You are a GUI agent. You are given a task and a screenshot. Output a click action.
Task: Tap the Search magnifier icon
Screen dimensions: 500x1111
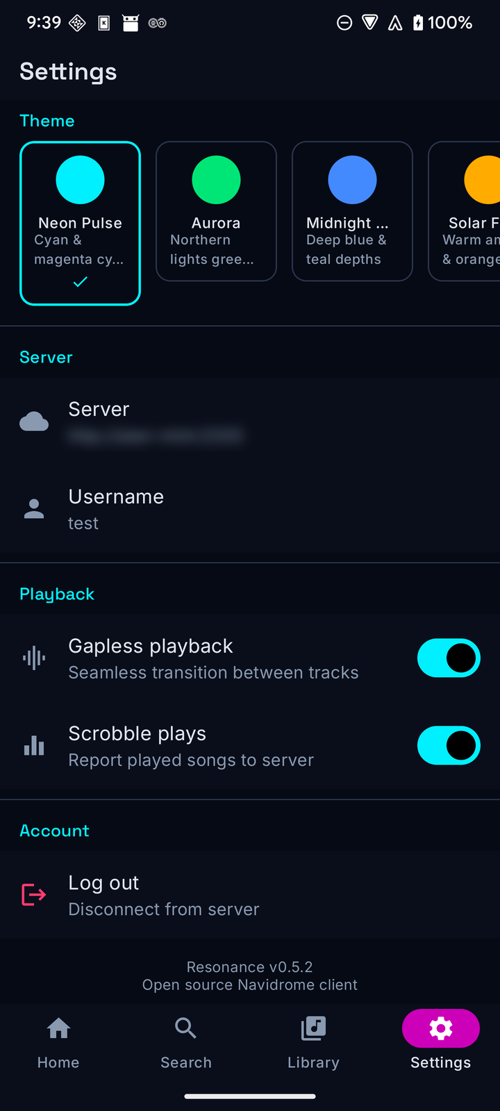click(x=185, y=1028)
